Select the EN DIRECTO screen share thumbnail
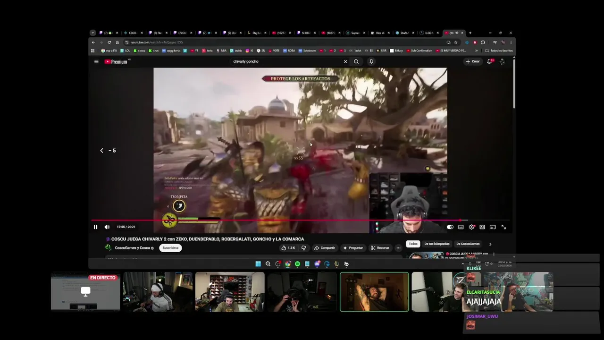 coord(85,292)
